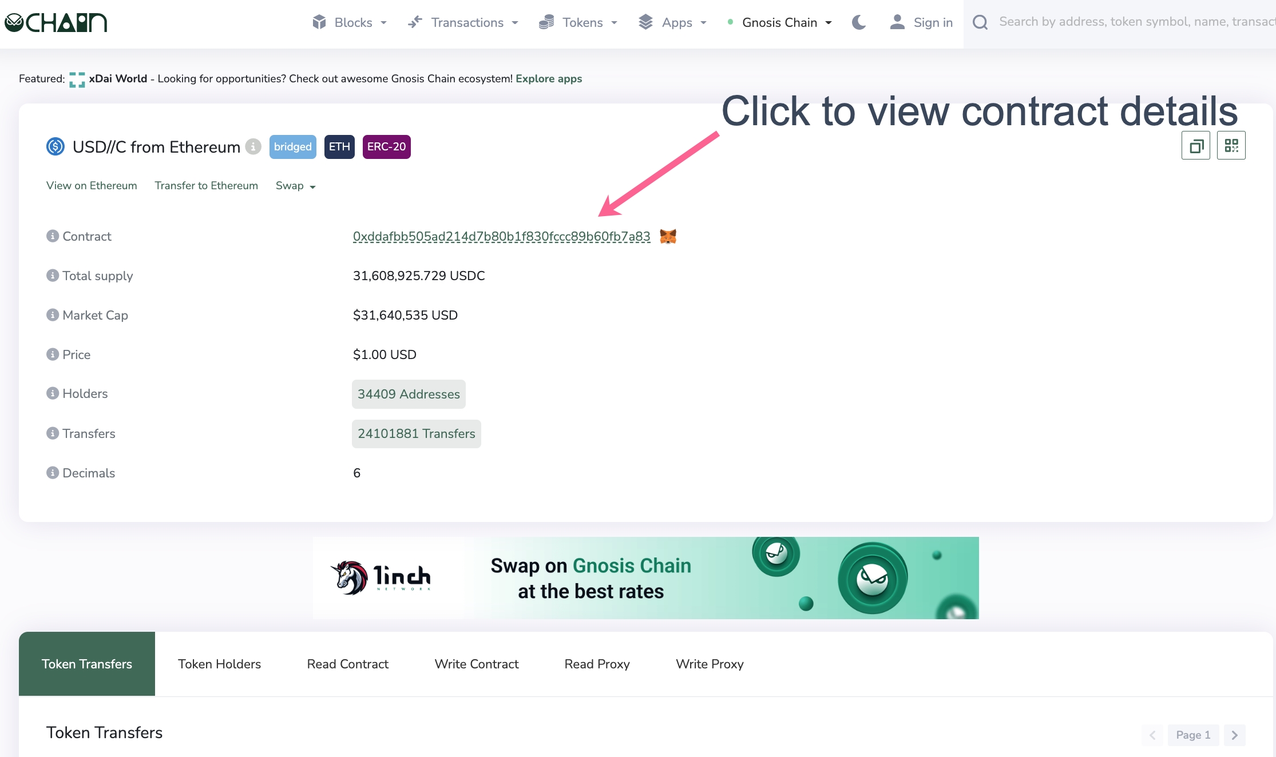Click the price value $1.00 USD
1276x757 pixels.
click(x=385, y=354)
